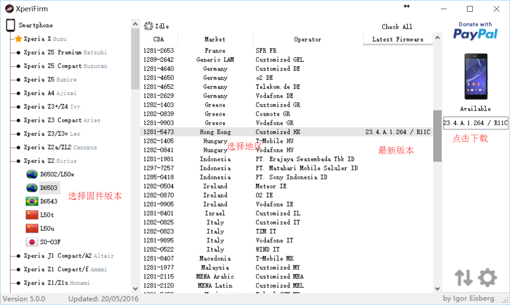Select the Germany o2 DE row

286,78
